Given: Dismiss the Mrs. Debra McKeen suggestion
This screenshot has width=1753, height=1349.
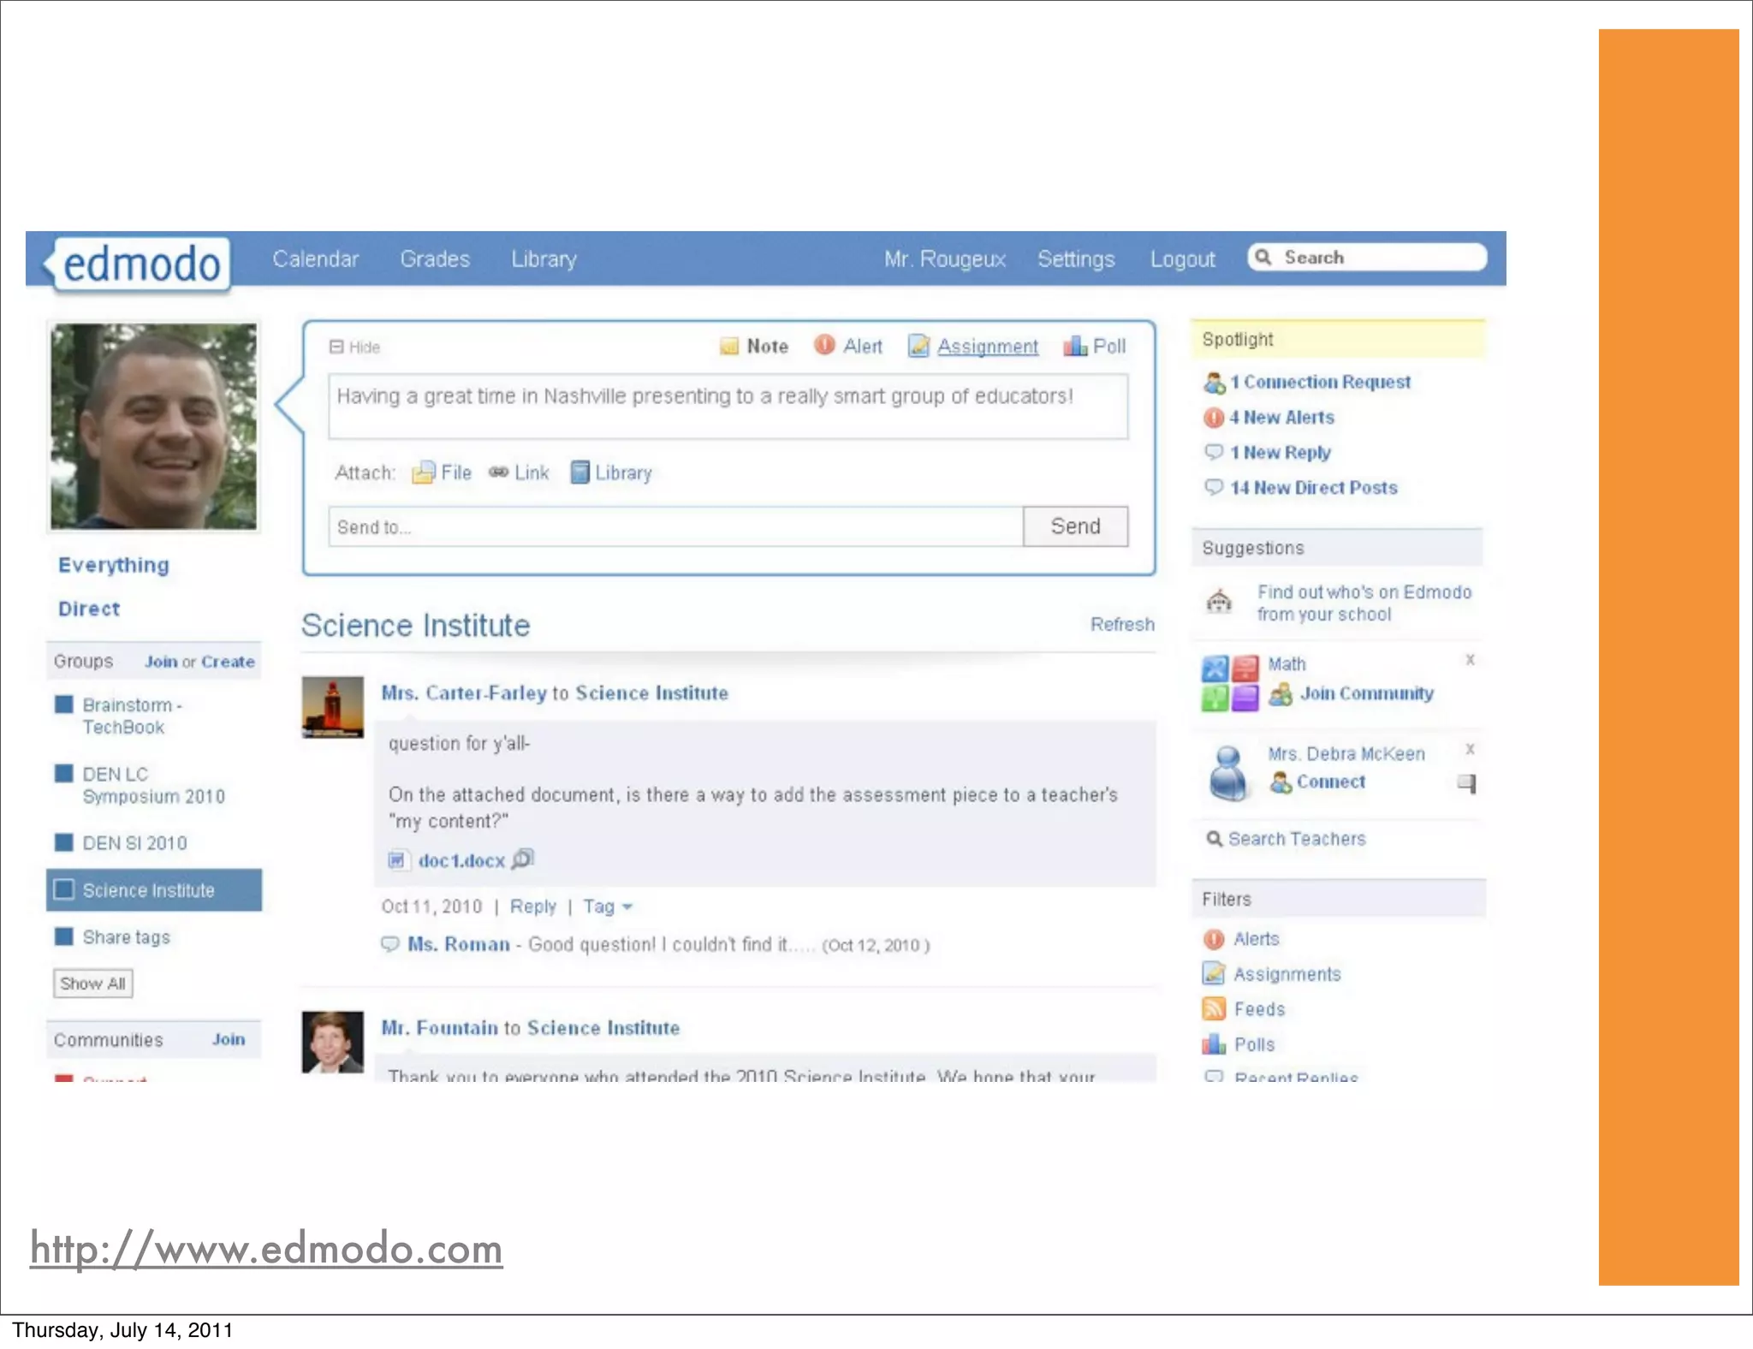Looking at the screenshot, I should tap(1470, 749).
